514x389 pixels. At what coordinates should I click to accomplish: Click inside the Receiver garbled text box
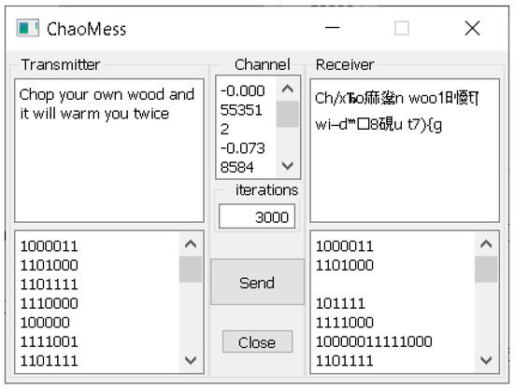(405, 150)
